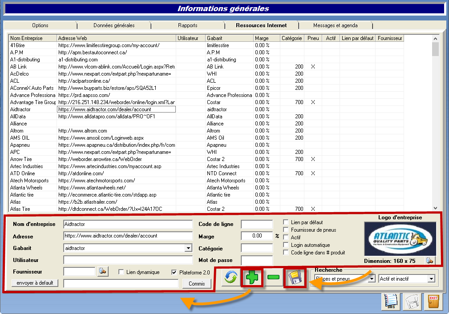Click the Epicor gabarit cell
449x314 pixels.
coord(229,88)
